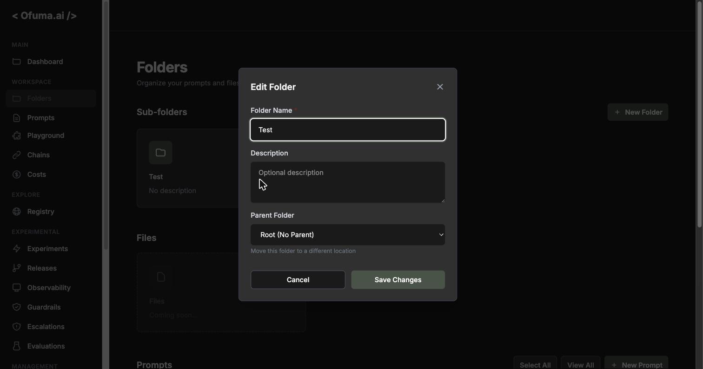Click Save Changes button
The width and height of the screenshot is (703, 369).
tap(398, 280)
